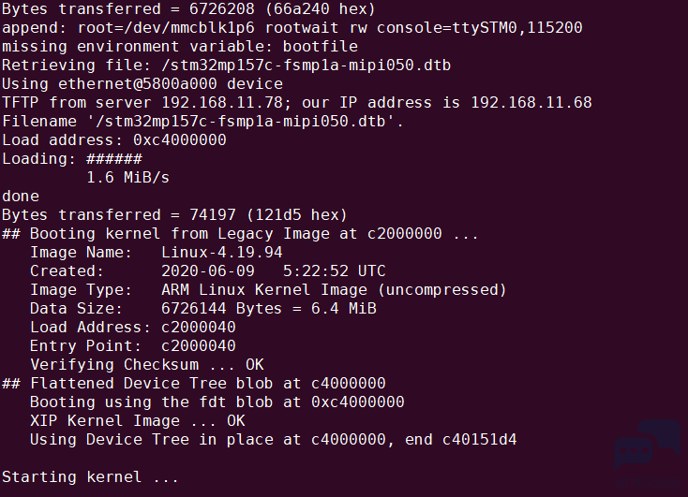The width and height of the screenshot is (688, 497).
Task: Click the 'missing environment variable: bootfile' line
Action: click(180, 47)
